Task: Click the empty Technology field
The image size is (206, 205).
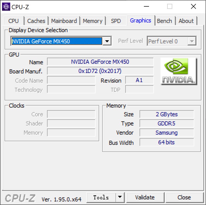Action: click(x=71, y=89)
